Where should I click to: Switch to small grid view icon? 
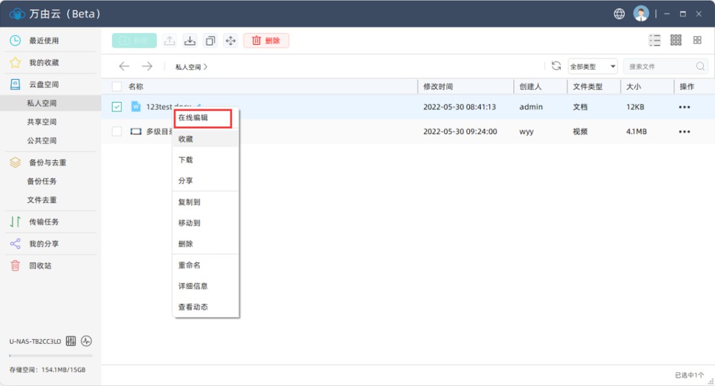[x=676, y=41]
